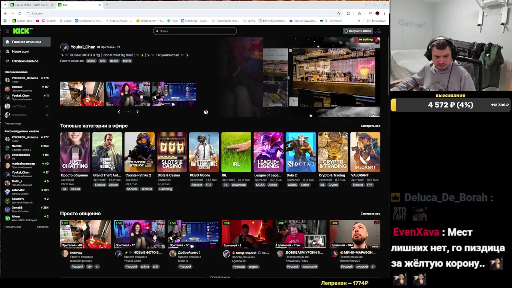Open the VALORANT category card
Viewport: 512px width, 288px height.
pos(365,152)
